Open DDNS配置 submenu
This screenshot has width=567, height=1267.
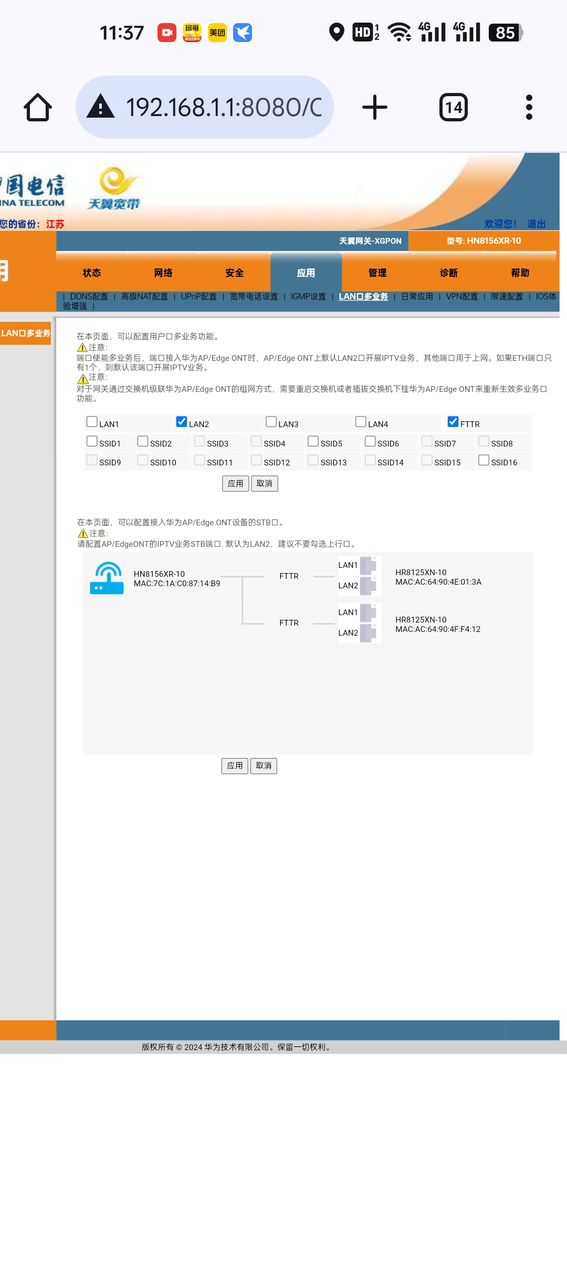click(x=89, y=296)
